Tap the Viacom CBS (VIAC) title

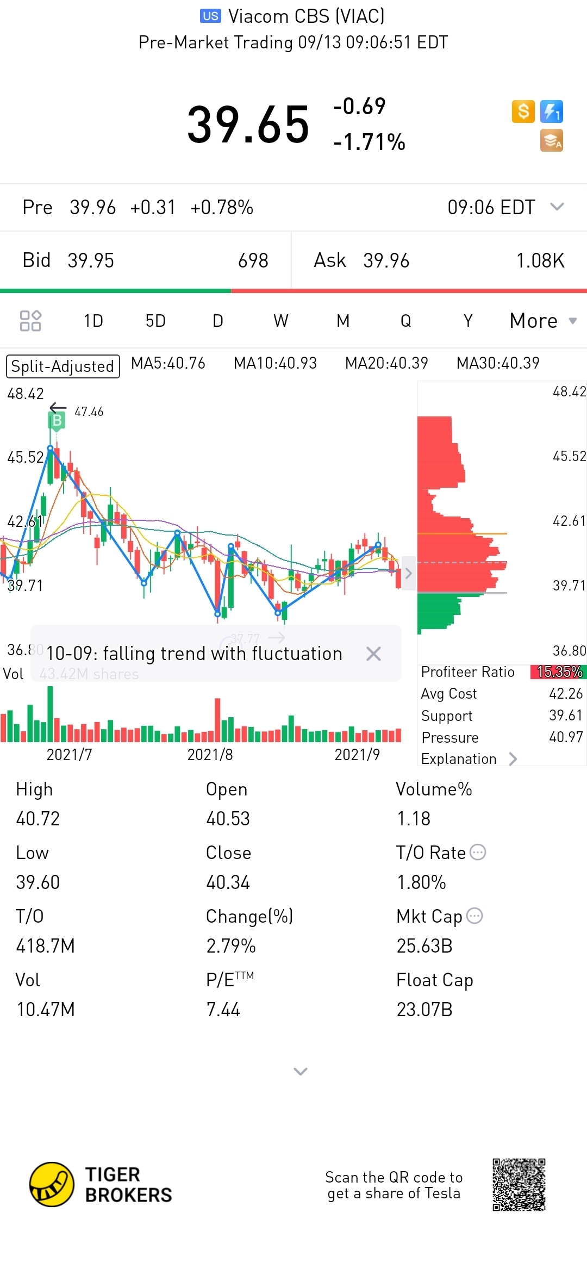[306, 16]
